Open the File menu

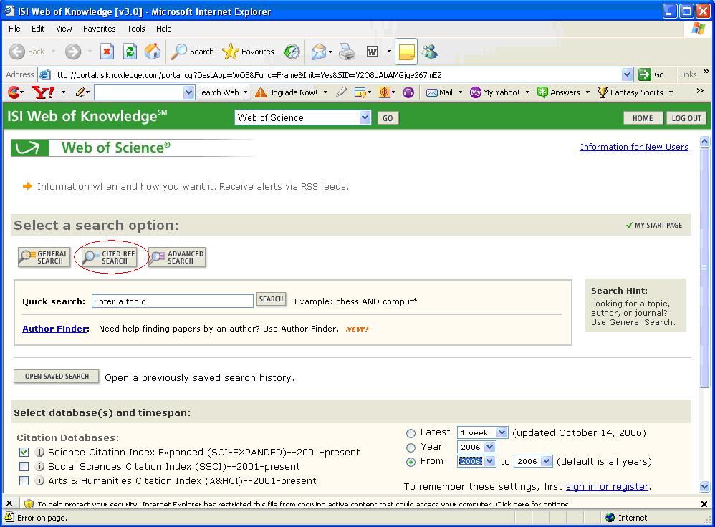click(14, 29)
